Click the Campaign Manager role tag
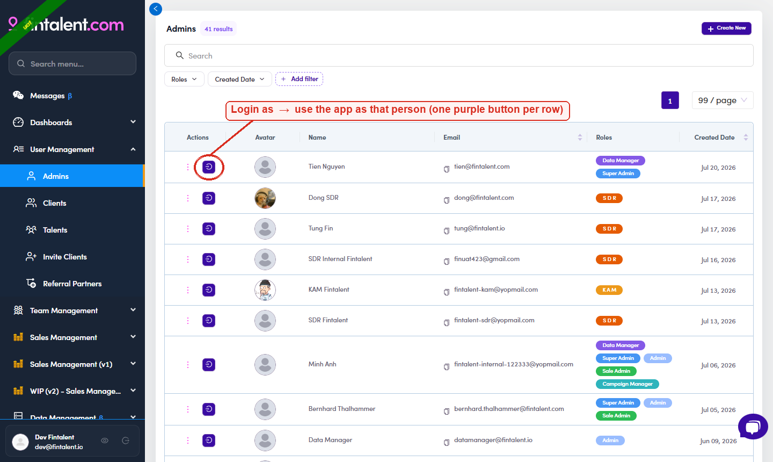This screenshot has width=773, height=462. (628, 384)
